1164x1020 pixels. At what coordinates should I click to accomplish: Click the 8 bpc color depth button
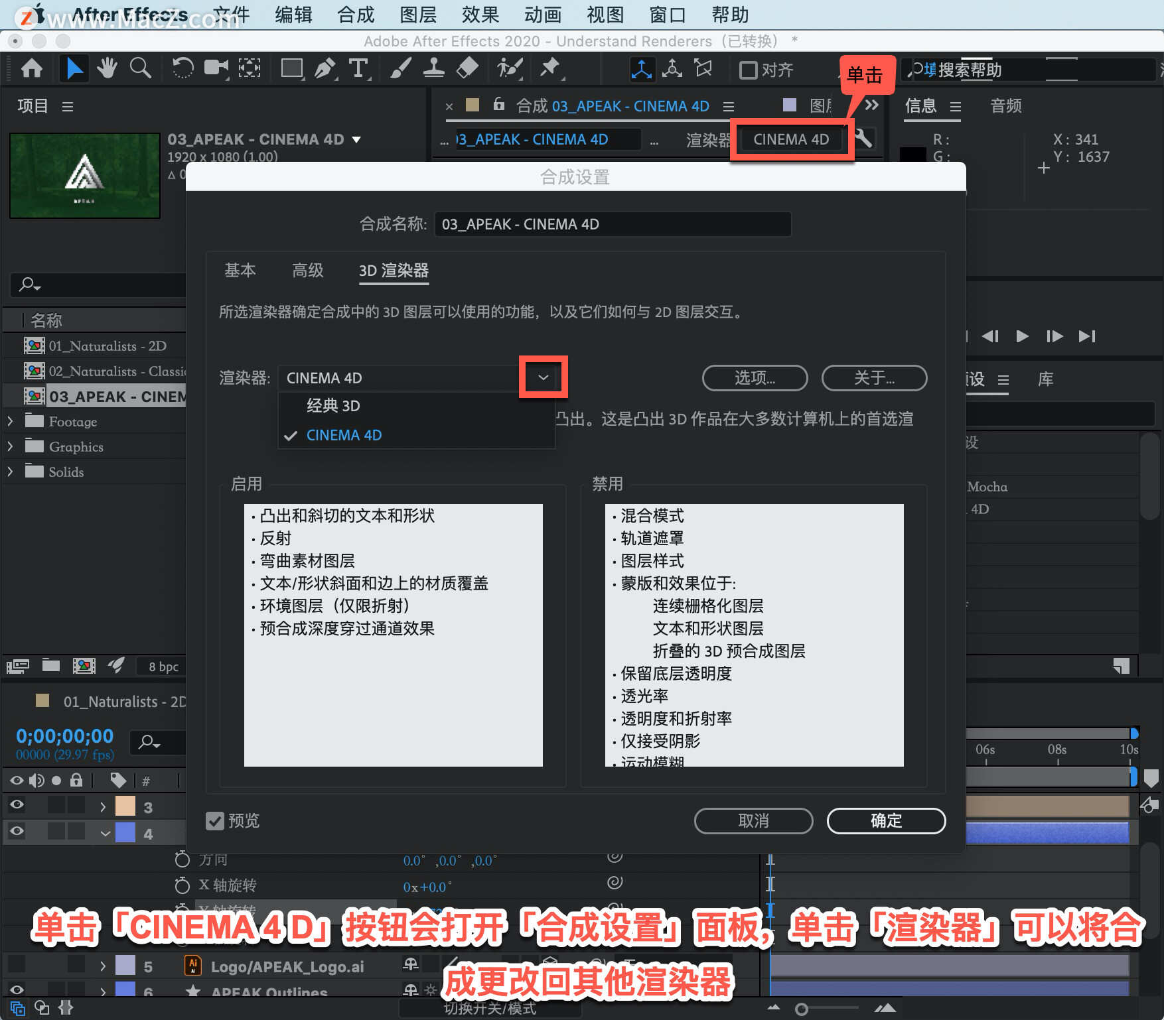(163, 667)
